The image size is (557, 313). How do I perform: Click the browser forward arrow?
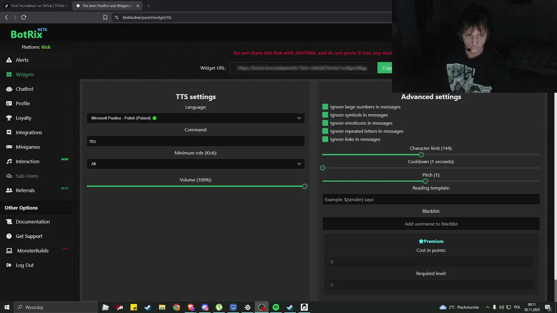pyautogui.click(x=15, y=17)
